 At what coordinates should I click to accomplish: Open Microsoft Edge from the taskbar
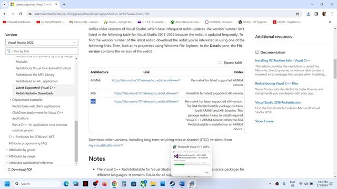66,184
